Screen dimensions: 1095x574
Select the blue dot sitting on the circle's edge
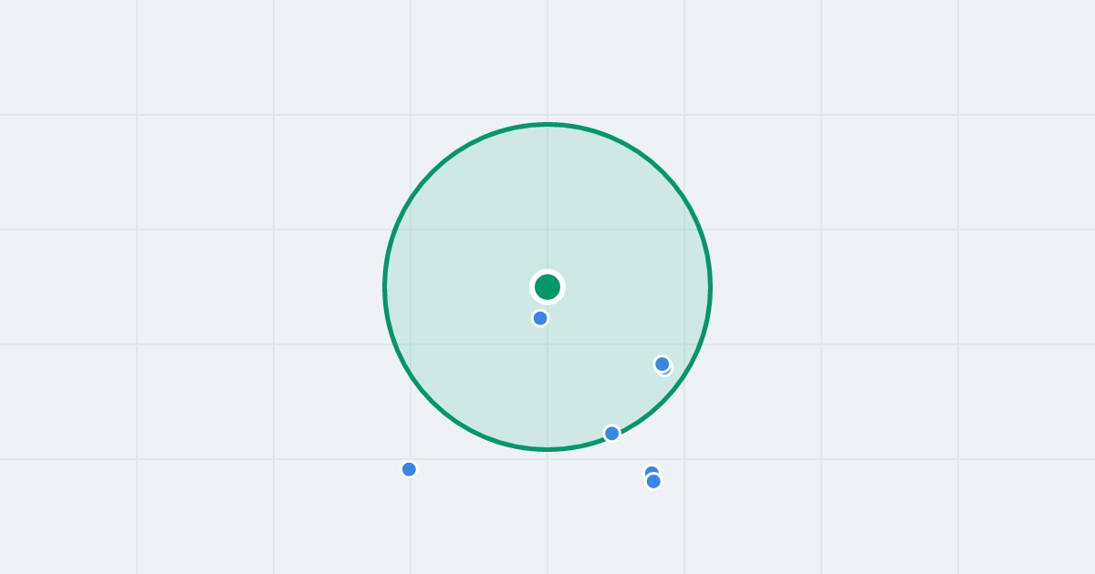[x=612, y=433]
